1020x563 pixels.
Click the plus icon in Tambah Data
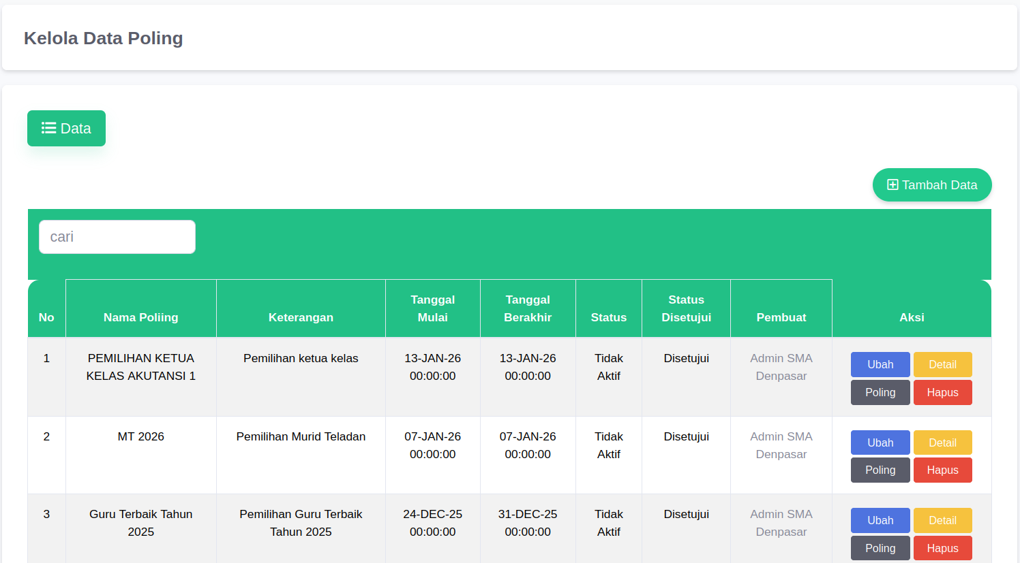coord(892,184)
